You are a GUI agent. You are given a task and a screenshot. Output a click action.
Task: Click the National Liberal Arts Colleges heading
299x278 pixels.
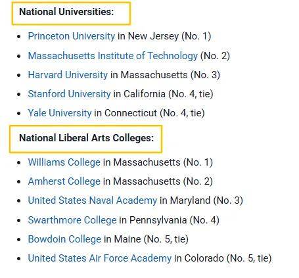pos(87,138)
